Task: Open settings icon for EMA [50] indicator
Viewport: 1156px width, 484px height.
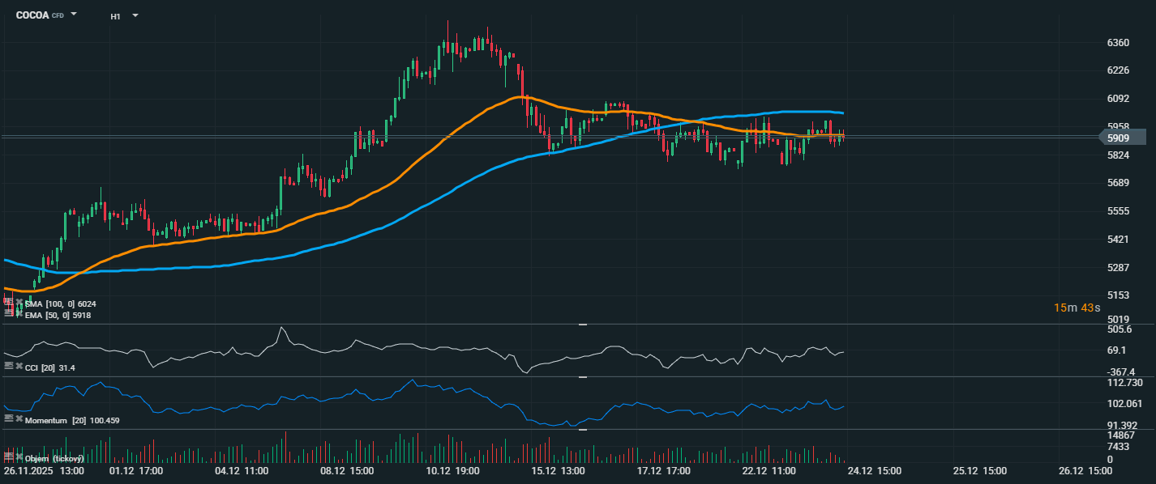Action: tap(8, 313)
